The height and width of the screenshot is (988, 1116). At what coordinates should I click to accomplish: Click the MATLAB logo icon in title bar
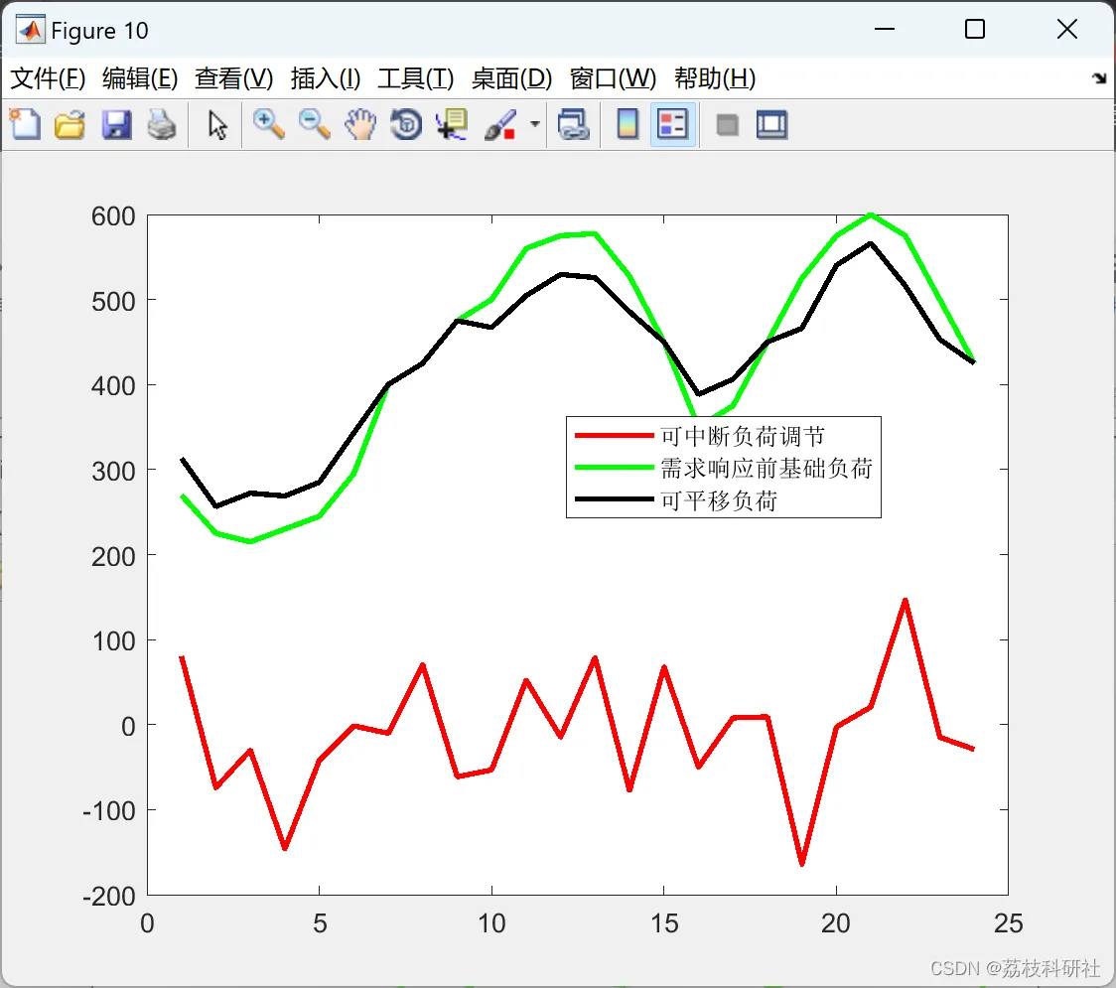tap(31, 30)
